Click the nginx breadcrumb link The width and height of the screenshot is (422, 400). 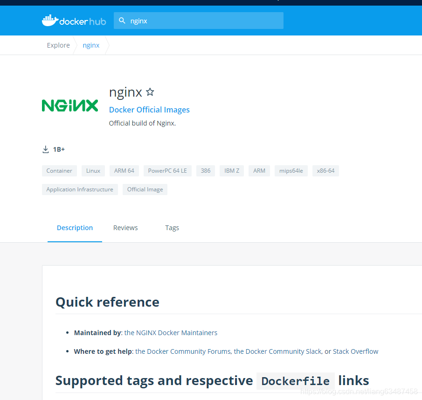(x=91, y=45)
